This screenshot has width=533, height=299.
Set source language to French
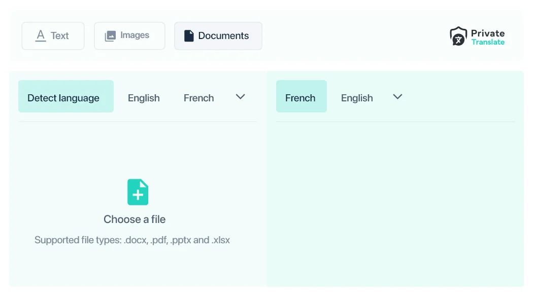click(x=198, y=98)
